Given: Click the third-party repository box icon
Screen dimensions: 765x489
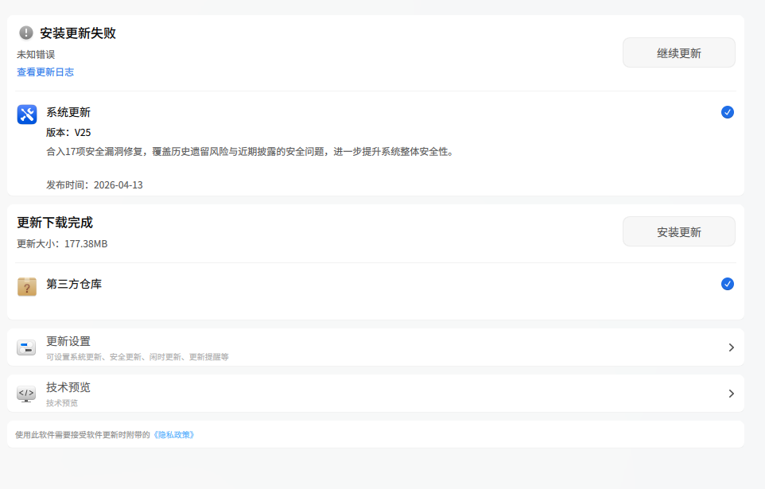Looking at the screenshot, I should [x=27, y=286].
